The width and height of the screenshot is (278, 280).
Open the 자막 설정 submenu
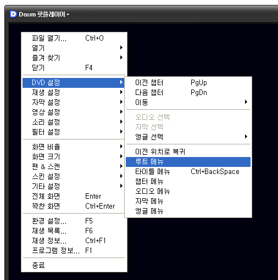(74, 102)
